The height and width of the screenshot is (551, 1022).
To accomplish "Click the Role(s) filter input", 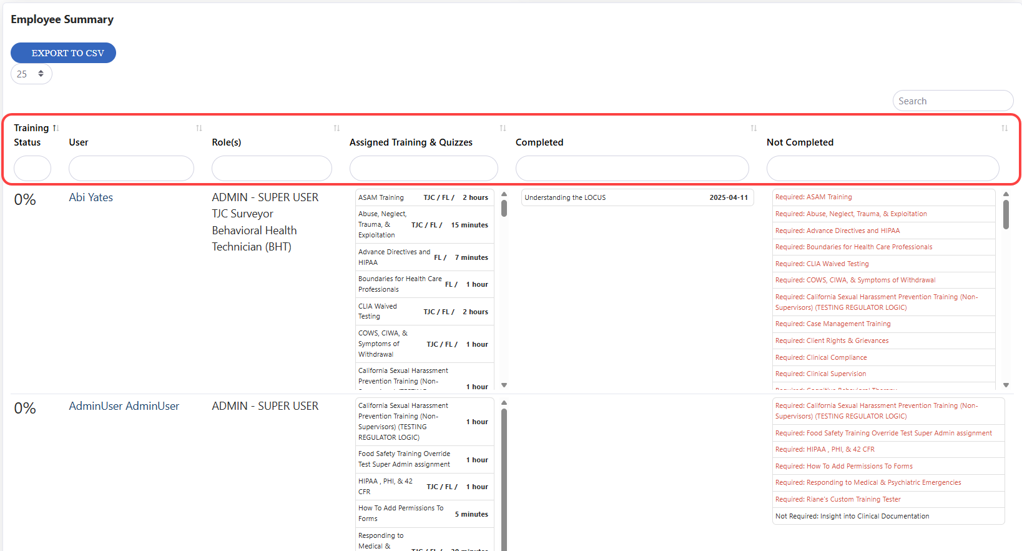I will [x=272, y=169].
